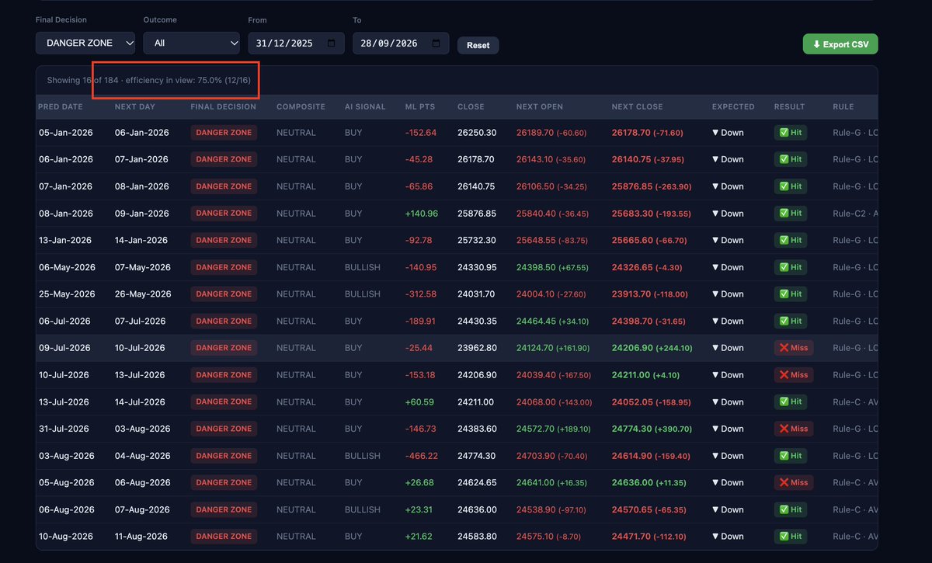This screenshot has width=932, height=563.
Task: Click the COMPOSITE column header
Action: click(x=301, y=106)
